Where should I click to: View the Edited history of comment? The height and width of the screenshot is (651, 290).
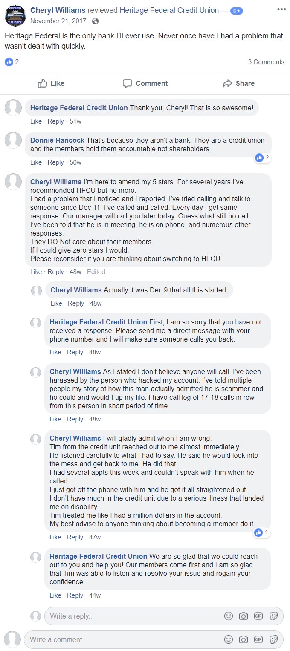click(96, 272)
